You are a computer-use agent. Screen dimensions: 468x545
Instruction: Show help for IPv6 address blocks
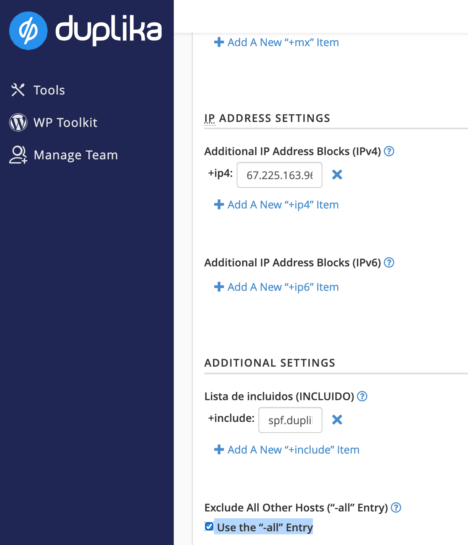[x=389, y=263]
